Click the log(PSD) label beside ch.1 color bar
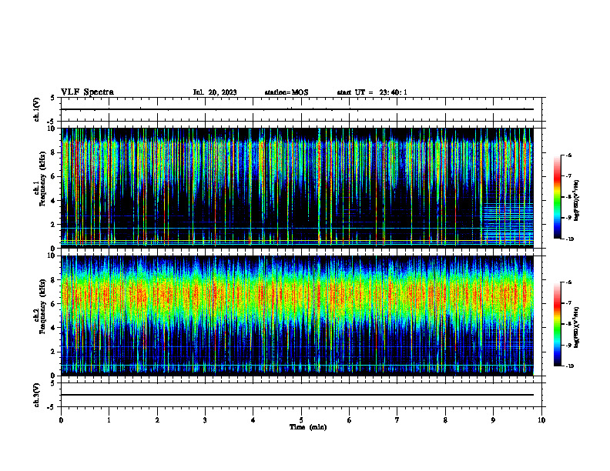 (x=577, y=200)
